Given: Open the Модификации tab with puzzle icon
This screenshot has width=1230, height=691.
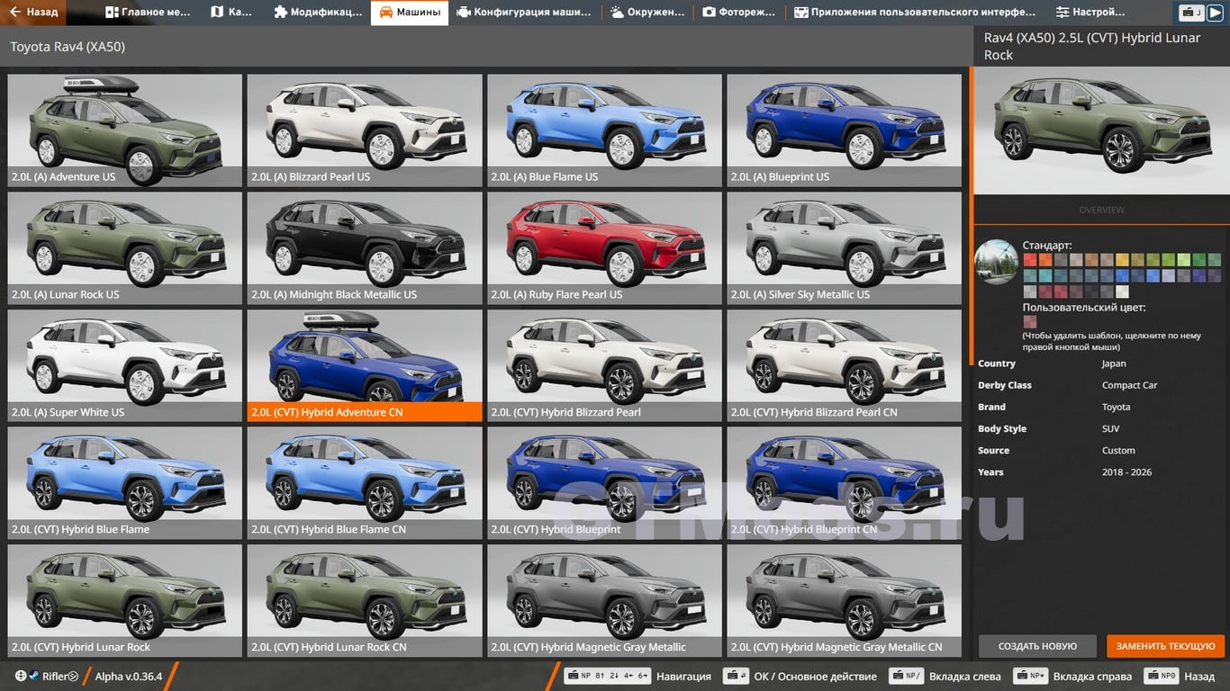Looking at the screenshot, I should (318, 13).
